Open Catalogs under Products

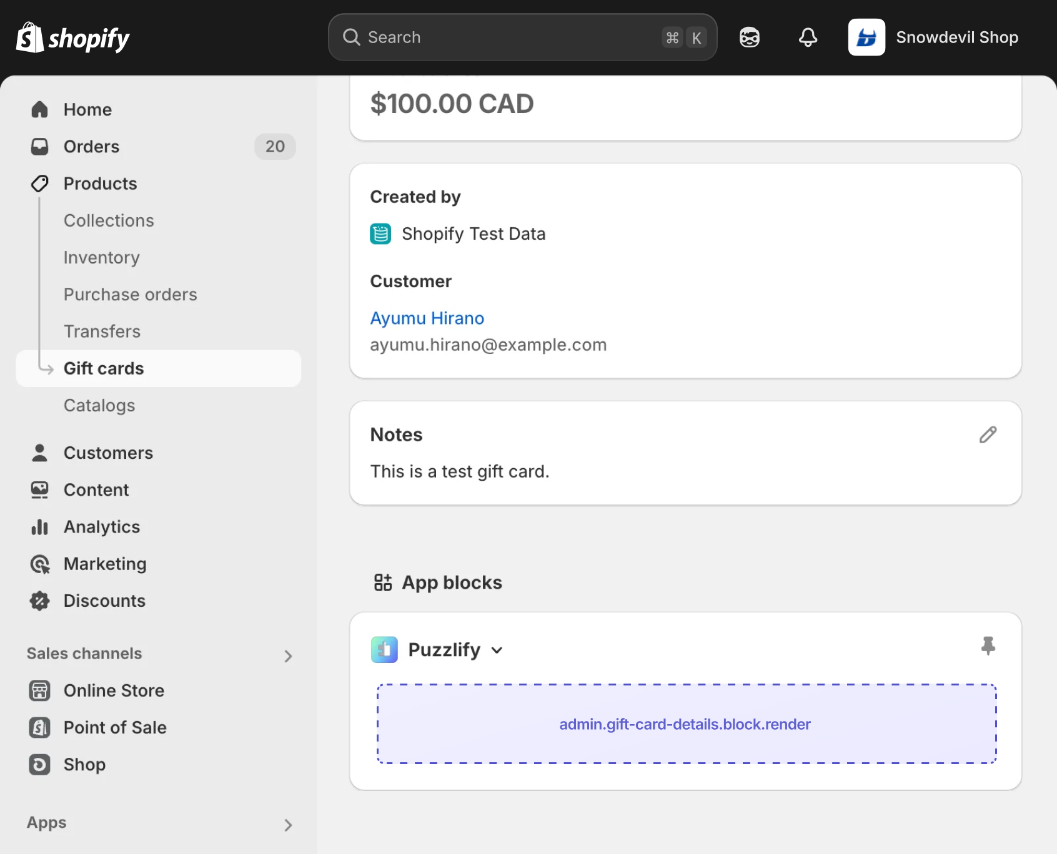99,405
